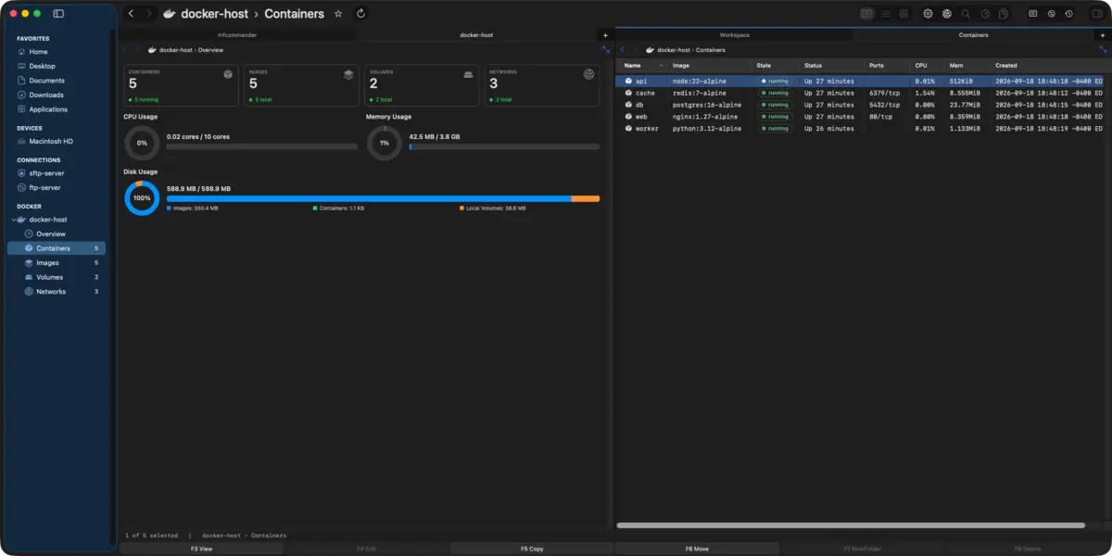Click the disk usage progress bar
This screenshot has height=556, width=1112.
(x=383, y=198)
